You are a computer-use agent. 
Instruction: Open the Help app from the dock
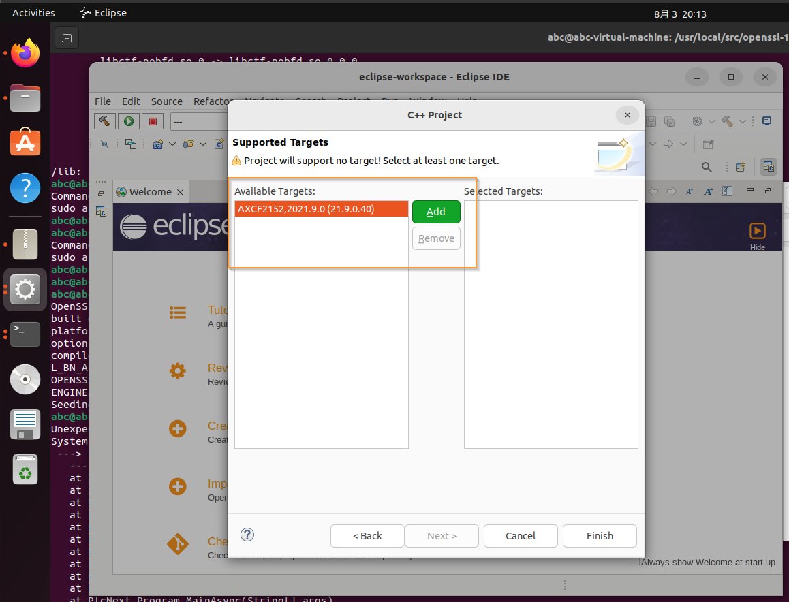click(x=25, y=187)
